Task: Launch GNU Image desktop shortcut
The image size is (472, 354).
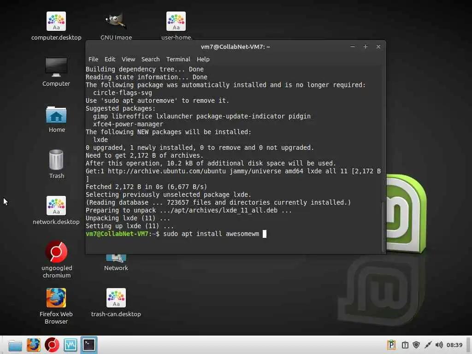Action: [x=116, y=21]
